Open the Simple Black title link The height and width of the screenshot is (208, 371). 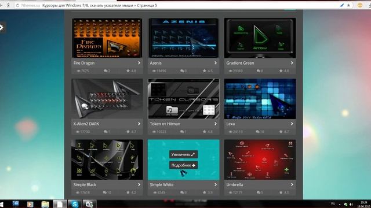tap(85, 185)
